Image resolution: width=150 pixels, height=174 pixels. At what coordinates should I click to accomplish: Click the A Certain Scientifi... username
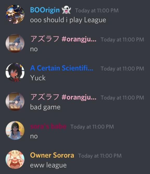pyautogui.click(x=62, y=68)
